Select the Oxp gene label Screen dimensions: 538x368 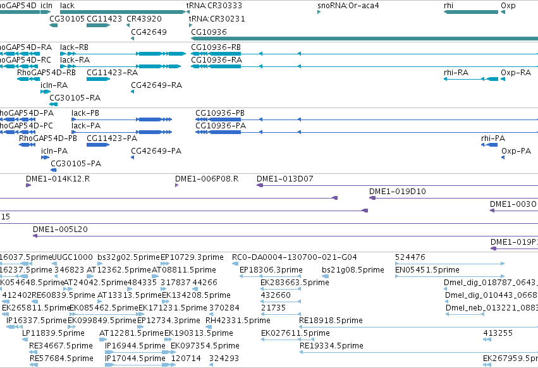[508, 6]
